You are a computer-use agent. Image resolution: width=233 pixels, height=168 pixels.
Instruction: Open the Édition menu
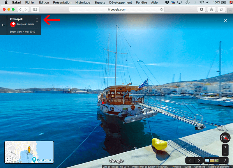click(44, 2)
